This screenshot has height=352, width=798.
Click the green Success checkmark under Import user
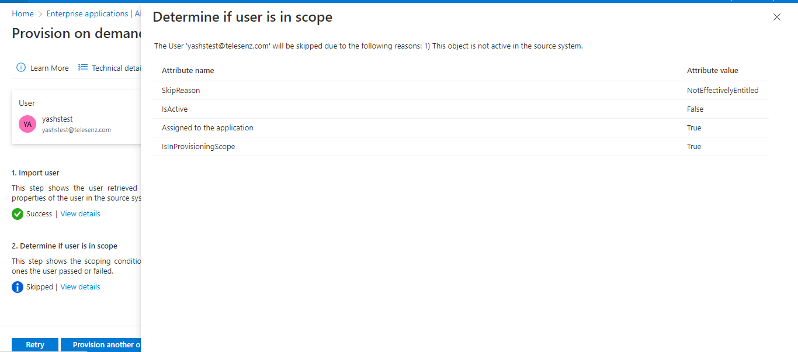17,213
